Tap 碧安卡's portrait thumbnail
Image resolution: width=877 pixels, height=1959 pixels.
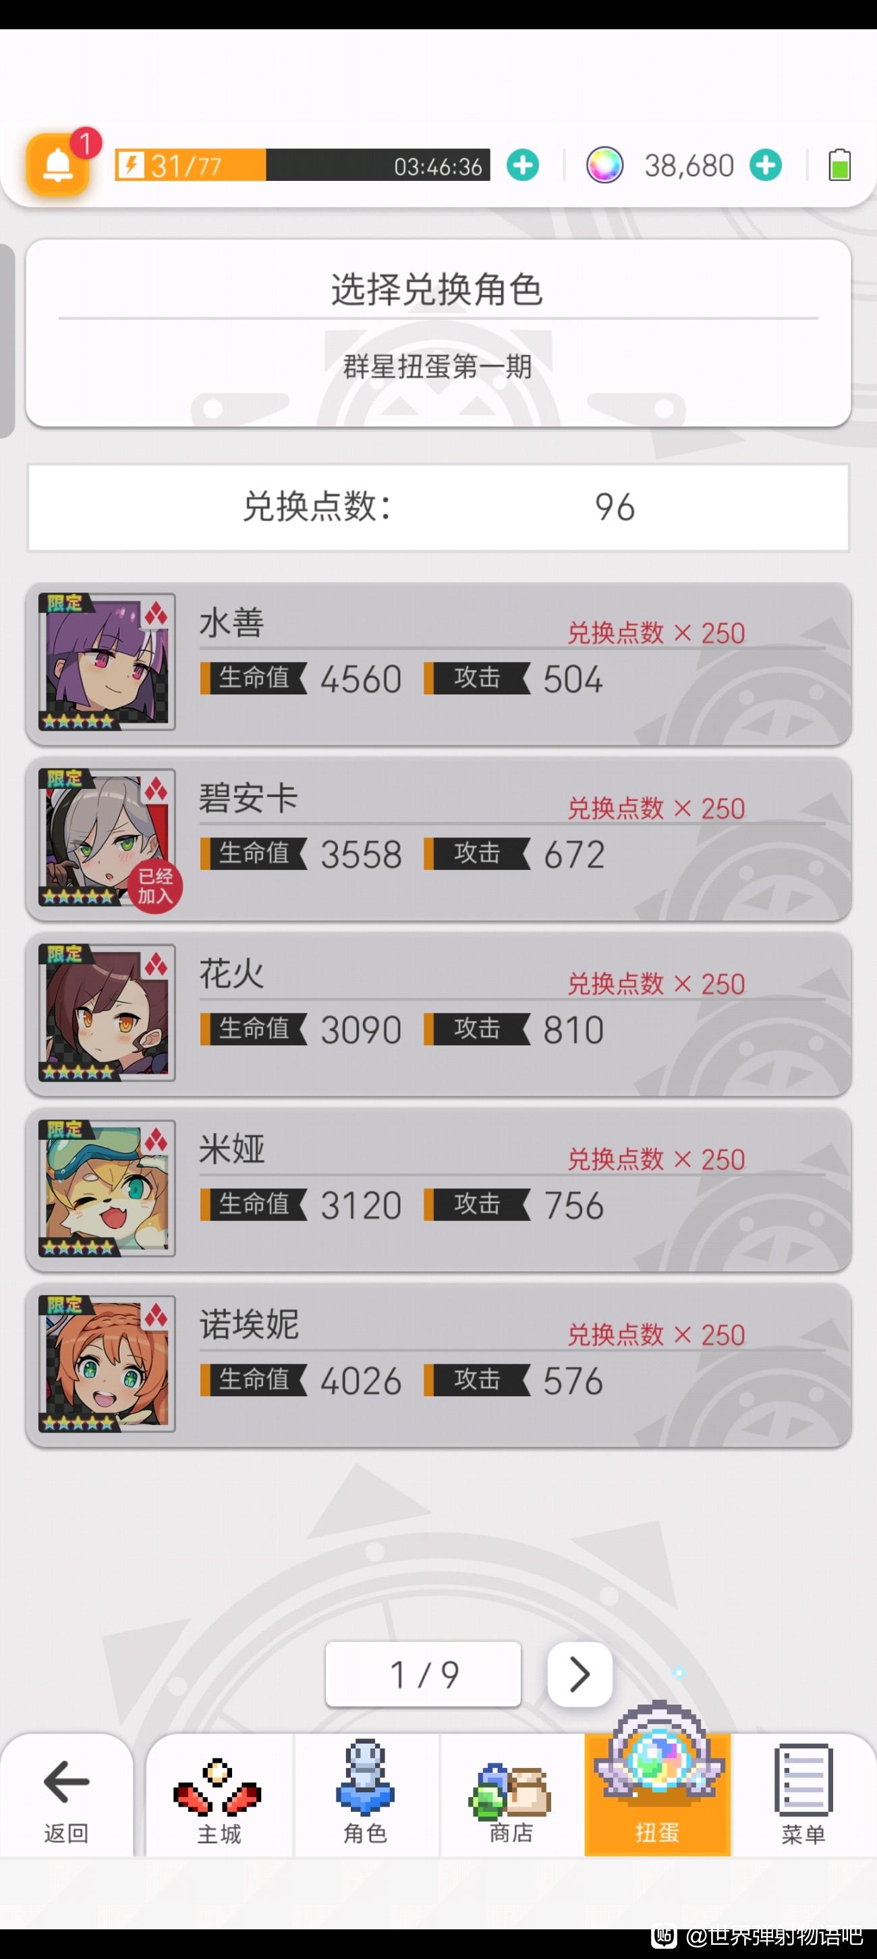coord(107,837)
